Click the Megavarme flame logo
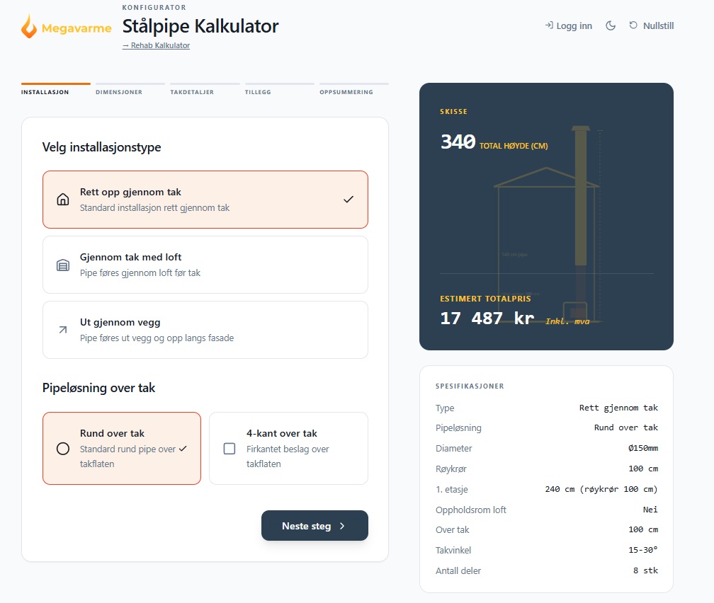Viewport: 714px width, 603px height. (29, 26)
